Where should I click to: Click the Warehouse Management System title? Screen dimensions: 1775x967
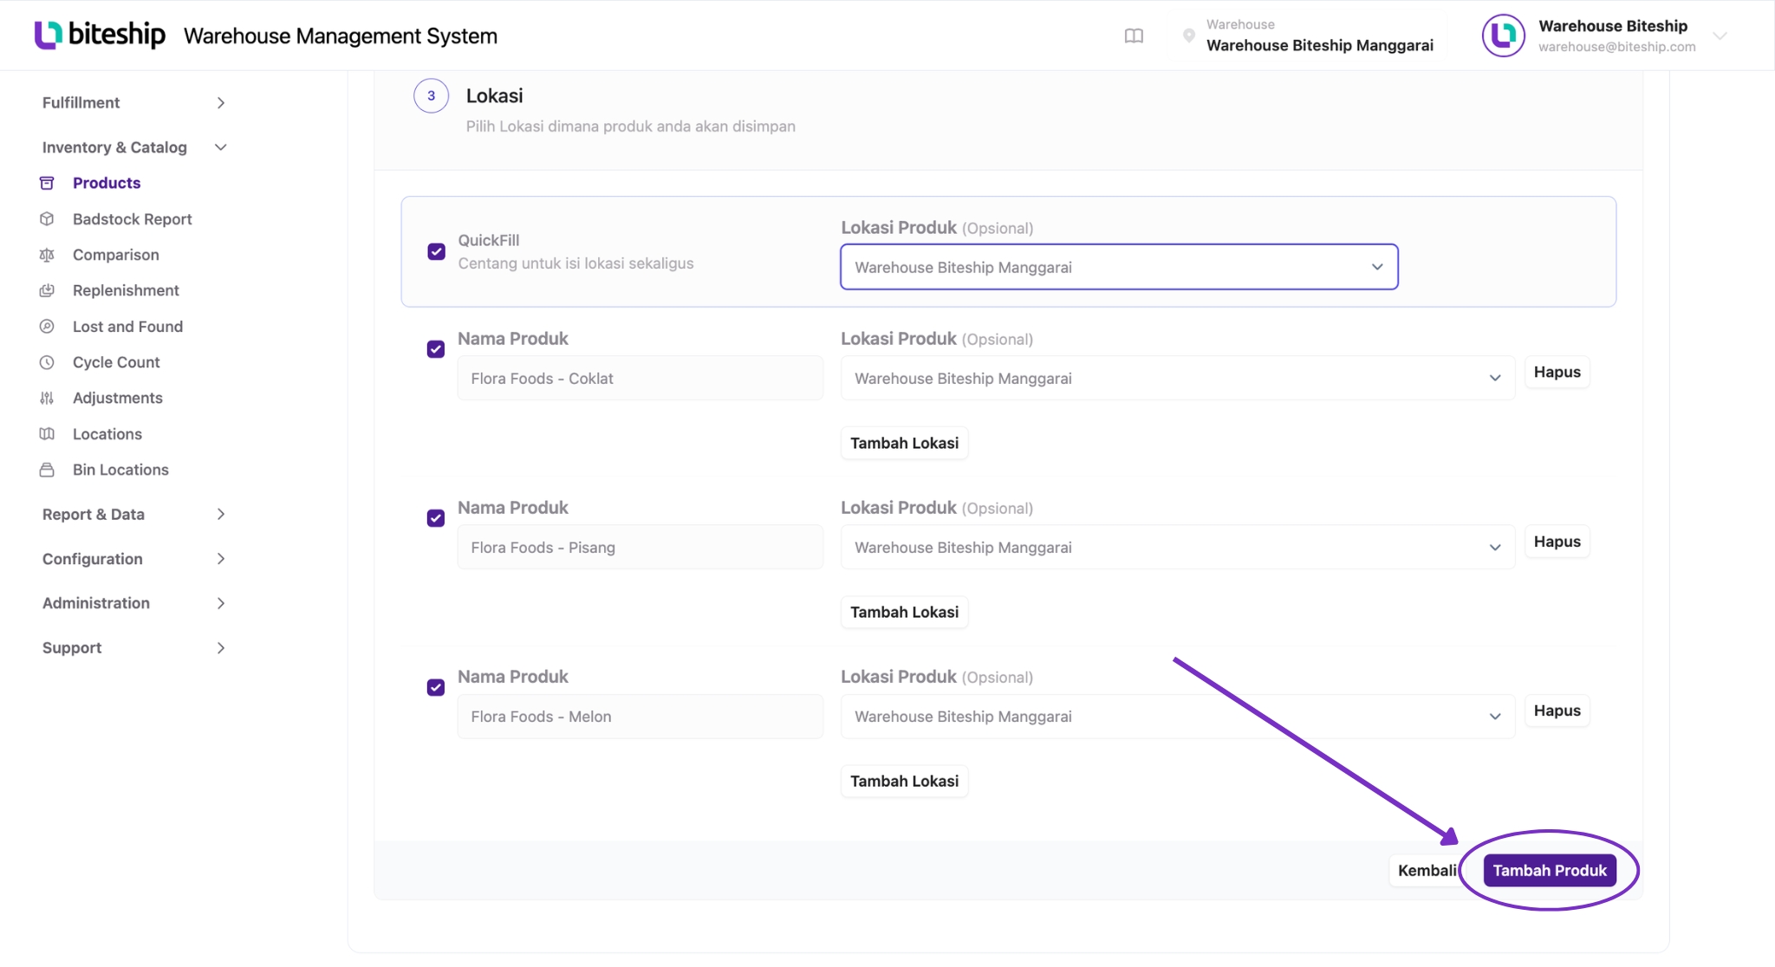[341, 36]
